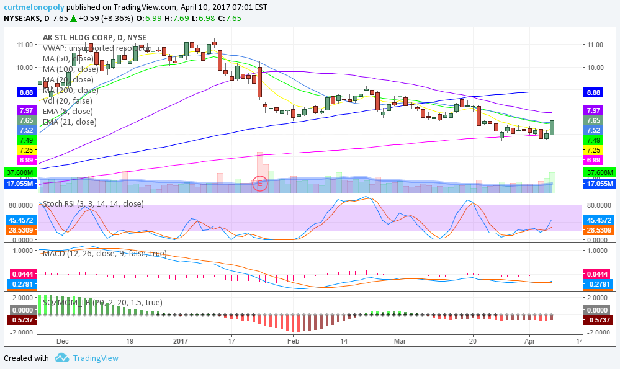Screen dimensions: 620x369
Task: Select the EMA (8, close) legend entry
Action: point(68,112)
